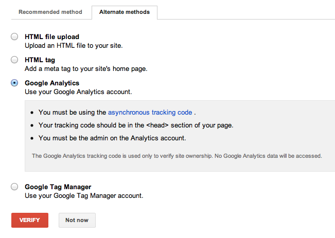This screenshot has width=335, height=238.
Task: Open the asynchronous tracking code link
Action: [150, 112]
